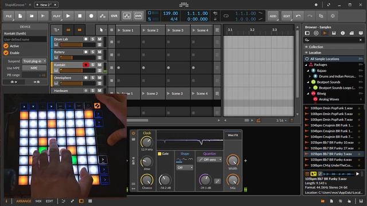Uncheck the Active device checkbox
This screenshot has width=367, height=206.
6,46
